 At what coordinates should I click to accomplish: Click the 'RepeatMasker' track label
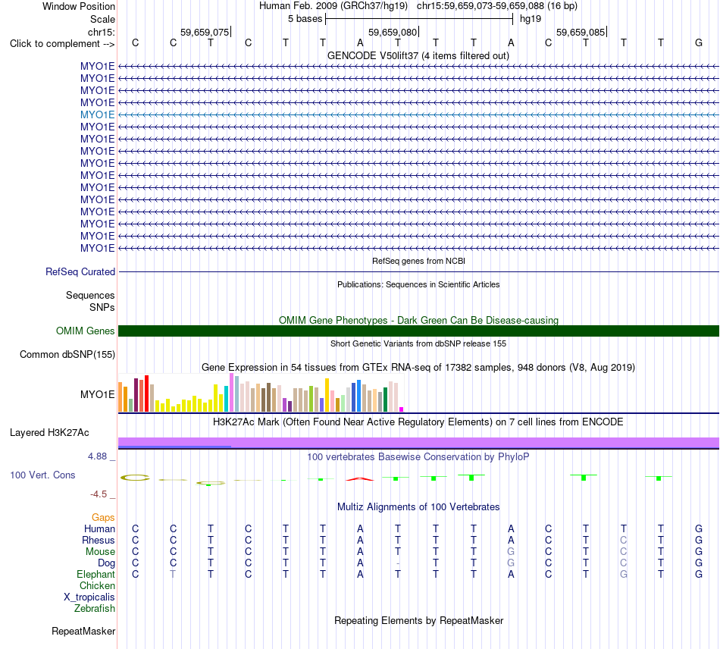[x=83, y=632]
